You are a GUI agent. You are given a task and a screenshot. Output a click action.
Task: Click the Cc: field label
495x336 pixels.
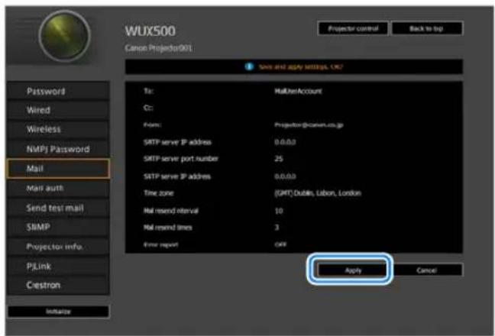point(148,108)
